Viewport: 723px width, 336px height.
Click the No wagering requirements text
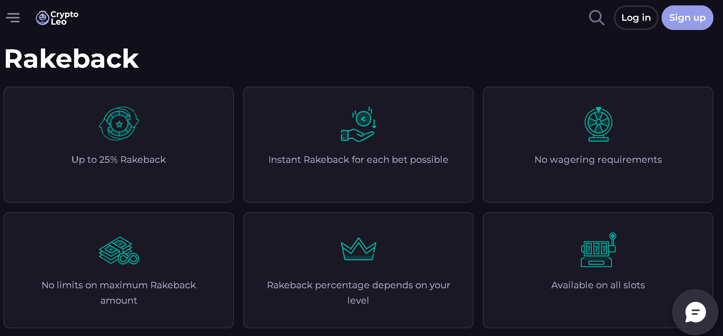598,160
